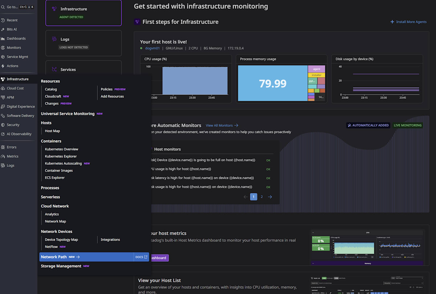Screen dimensions: 436x294
Task: Click View All Monitors link
Action: (222, 125)
